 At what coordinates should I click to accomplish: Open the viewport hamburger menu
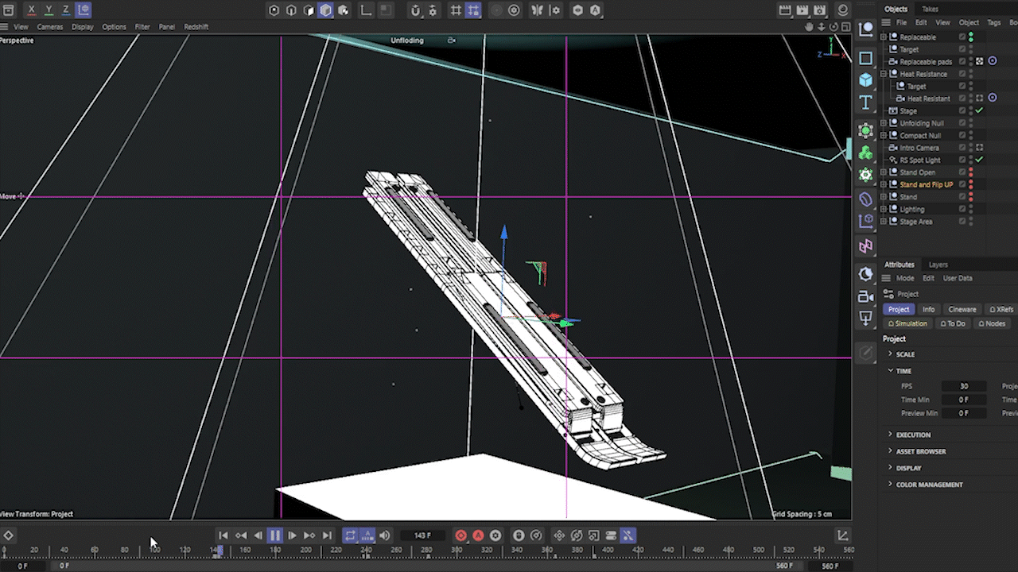tap(5, 26)
